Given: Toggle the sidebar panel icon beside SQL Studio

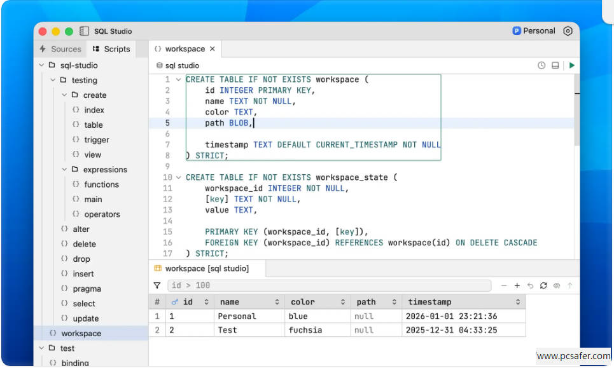Looking at the screenshot, I should (x=85, y=31).
